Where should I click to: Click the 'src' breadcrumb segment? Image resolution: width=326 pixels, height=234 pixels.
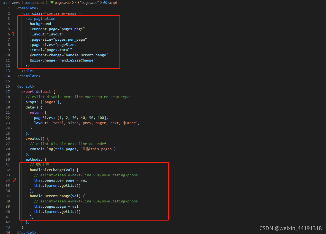5,2
